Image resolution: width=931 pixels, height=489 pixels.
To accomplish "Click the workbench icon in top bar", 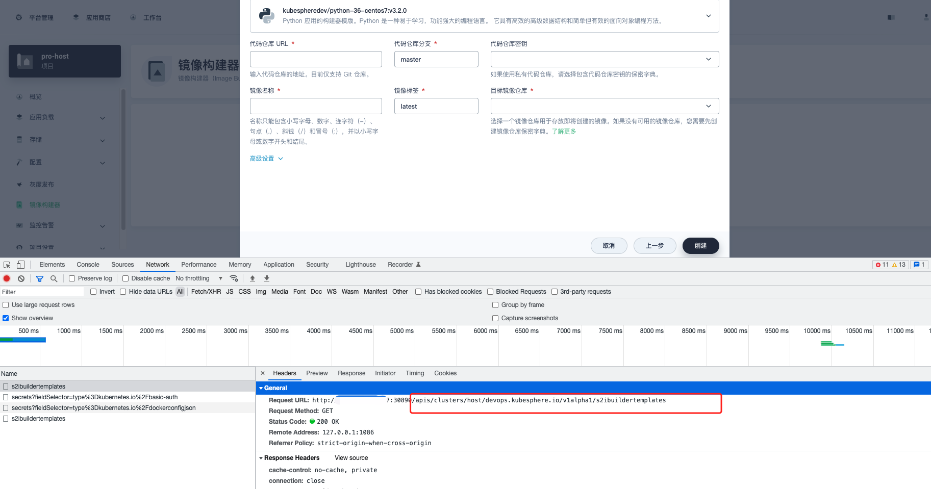I will click(x=133, y=17).
